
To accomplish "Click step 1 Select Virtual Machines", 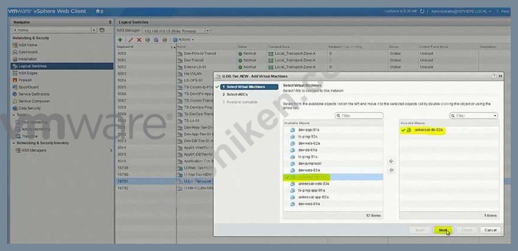I will click(x=249, y=87).
